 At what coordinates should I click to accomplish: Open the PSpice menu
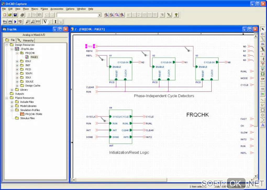click(44, 9)
